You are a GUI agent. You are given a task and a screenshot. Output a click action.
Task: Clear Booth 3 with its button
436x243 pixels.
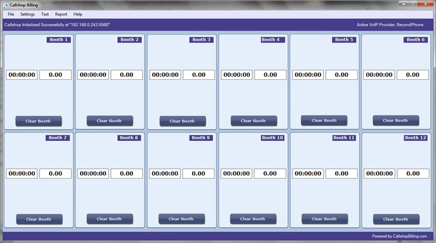point(183,121)
